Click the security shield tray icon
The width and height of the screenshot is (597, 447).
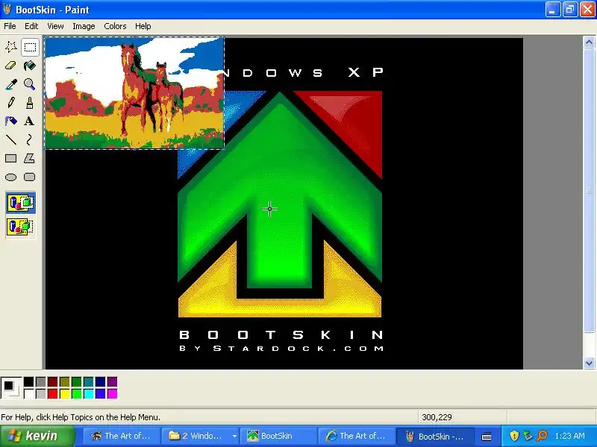click(514, 436)
